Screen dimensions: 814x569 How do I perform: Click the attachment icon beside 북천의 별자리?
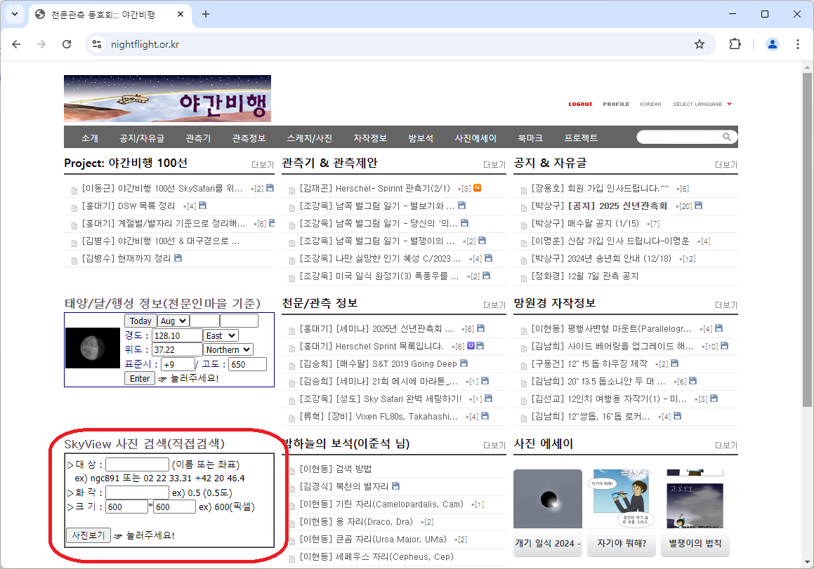coord(395,486)
